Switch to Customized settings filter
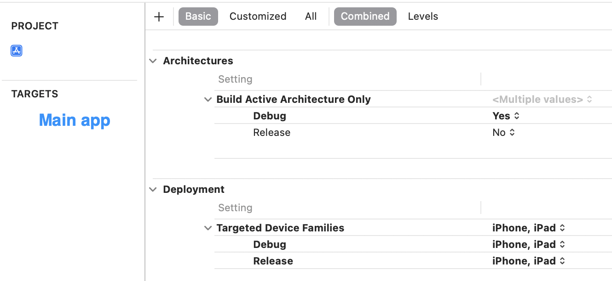612x281 pixels. (x=258, y=17)
